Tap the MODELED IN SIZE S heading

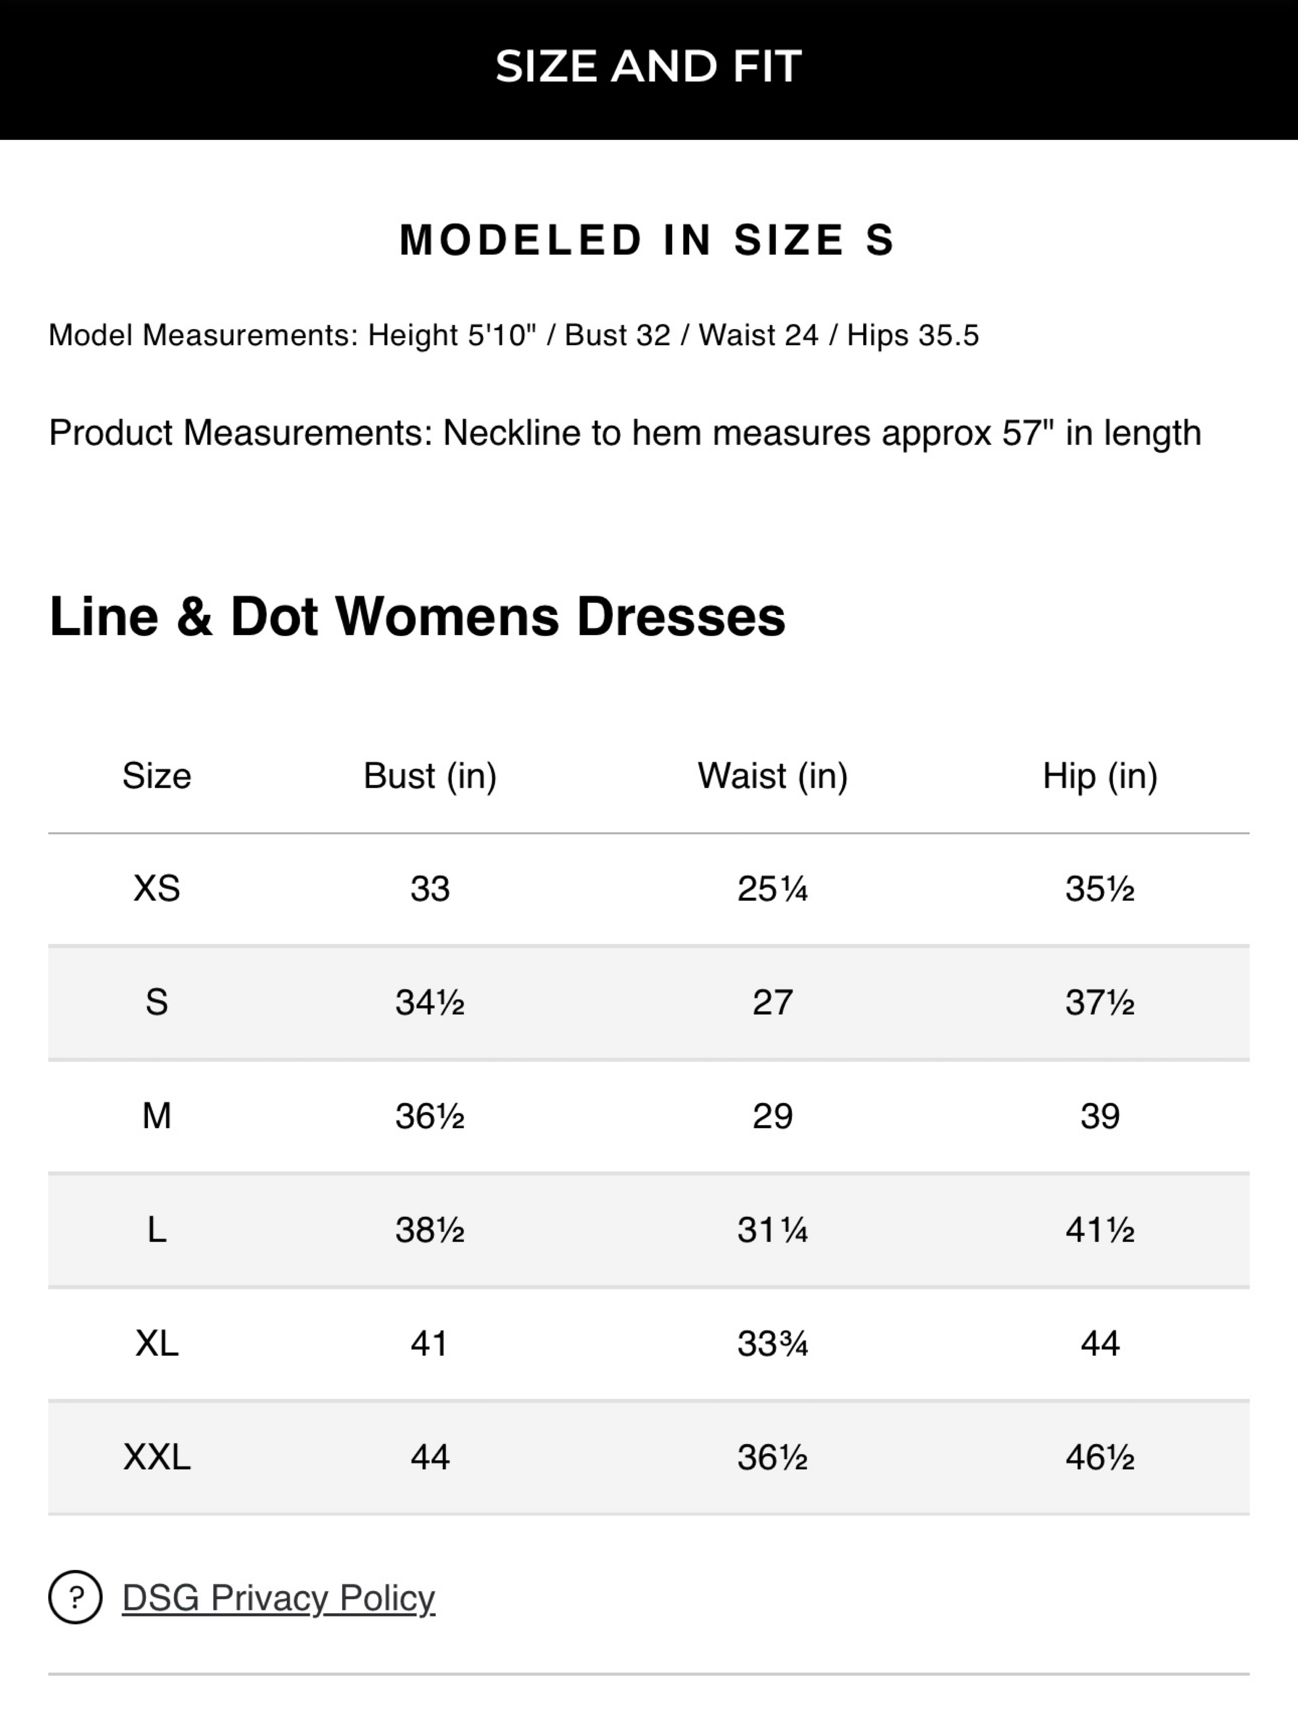click(647, 240)
